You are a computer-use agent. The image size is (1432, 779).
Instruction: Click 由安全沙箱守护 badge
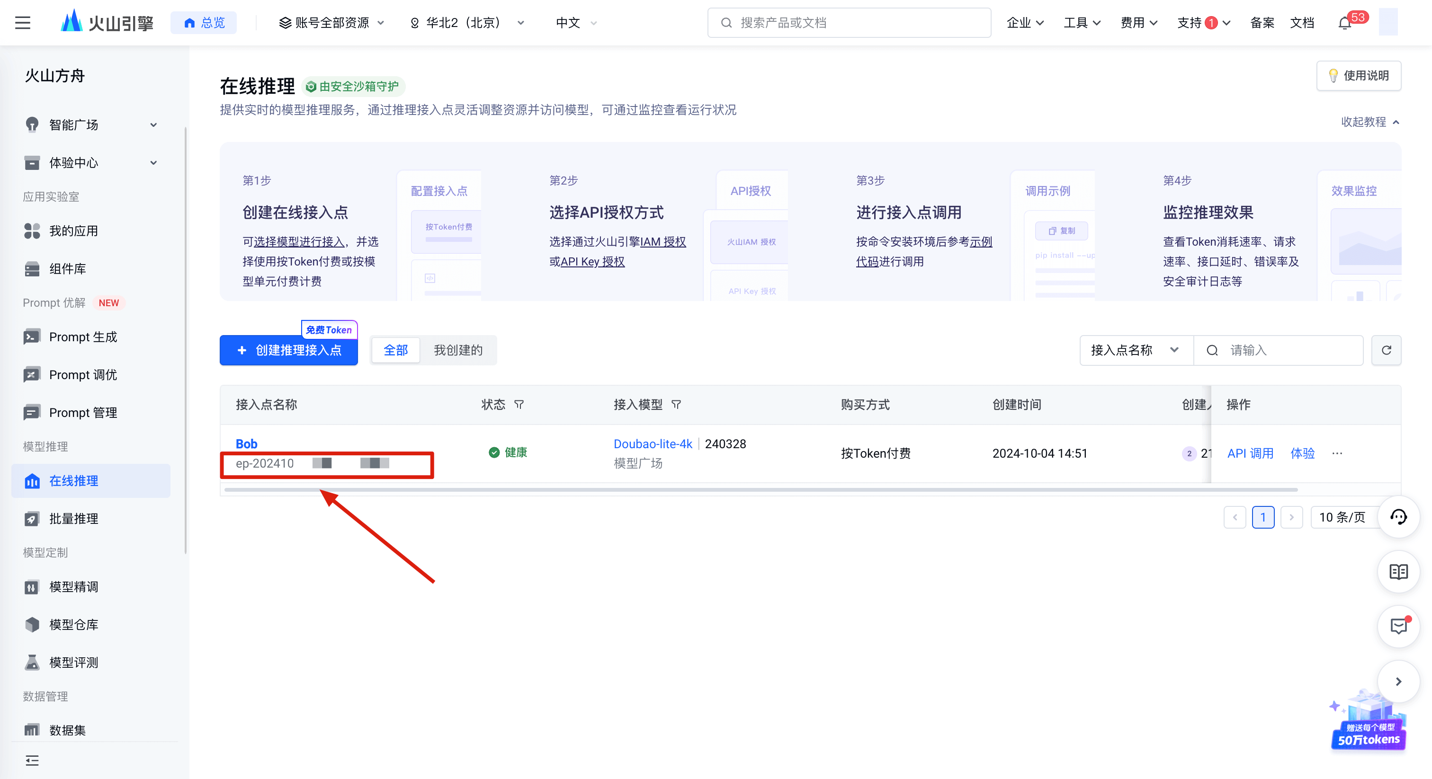coord(354,87)
